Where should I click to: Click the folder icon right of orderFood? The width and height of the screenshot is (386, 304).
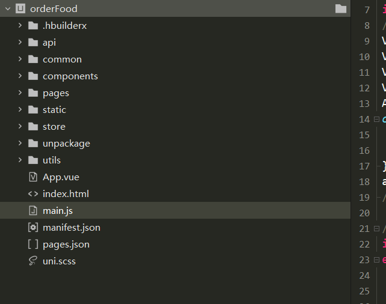coord(341,9)
